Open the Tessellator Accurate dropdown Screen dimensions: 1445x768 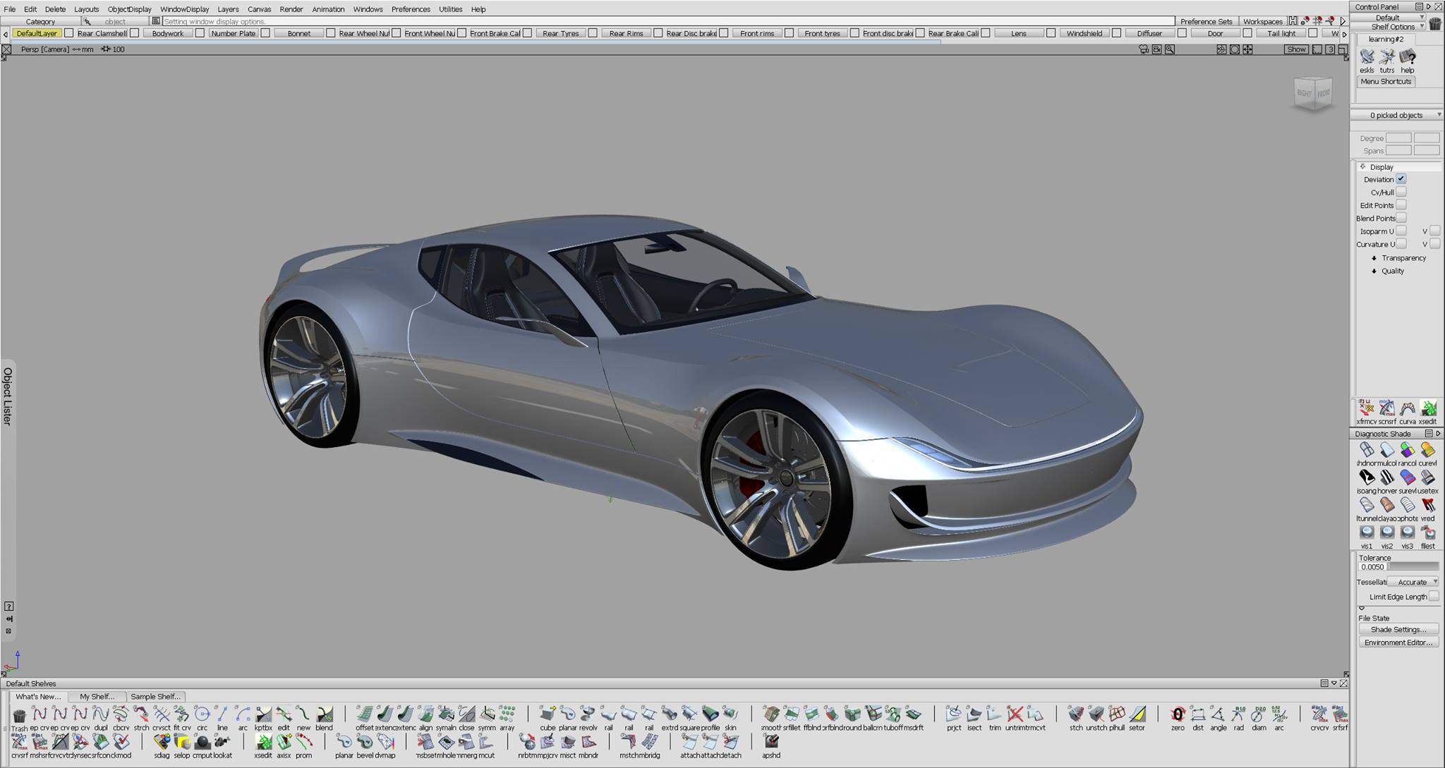(1413, 582)
